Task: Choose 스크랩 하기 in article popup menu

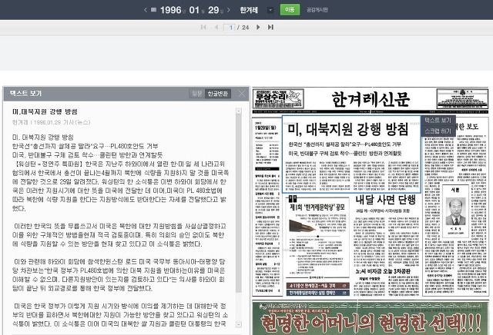Action: [x=438, y=131]
